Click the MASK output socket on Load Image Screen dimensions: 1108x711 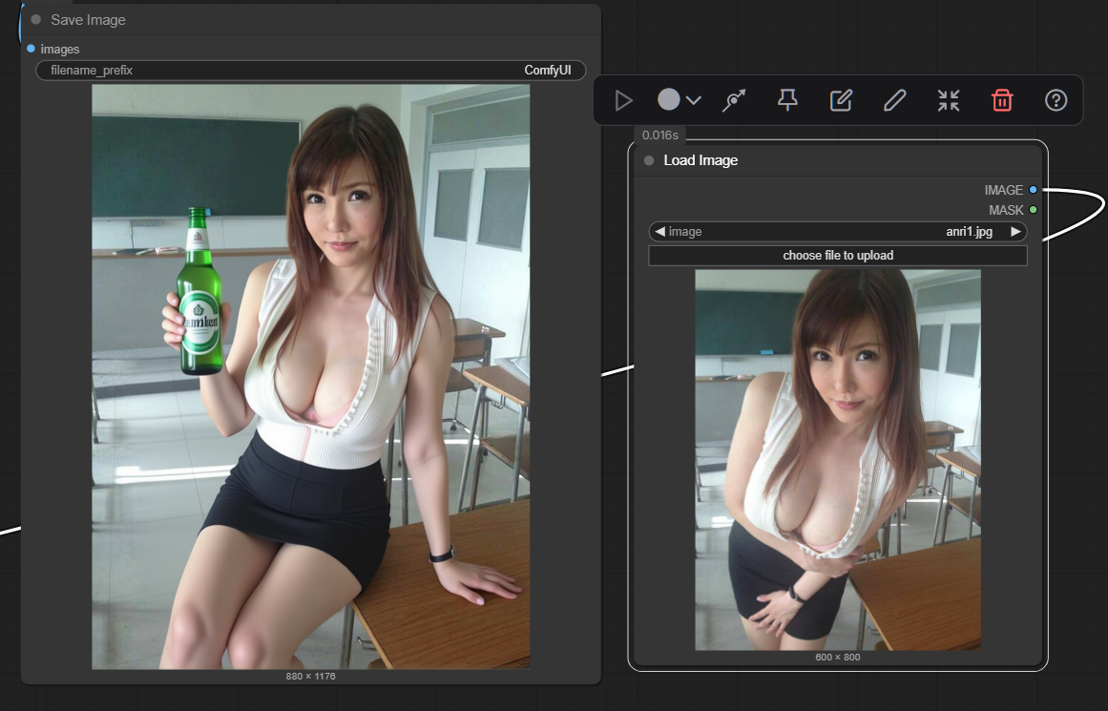pyautogui.click(x=1034, y=209)
